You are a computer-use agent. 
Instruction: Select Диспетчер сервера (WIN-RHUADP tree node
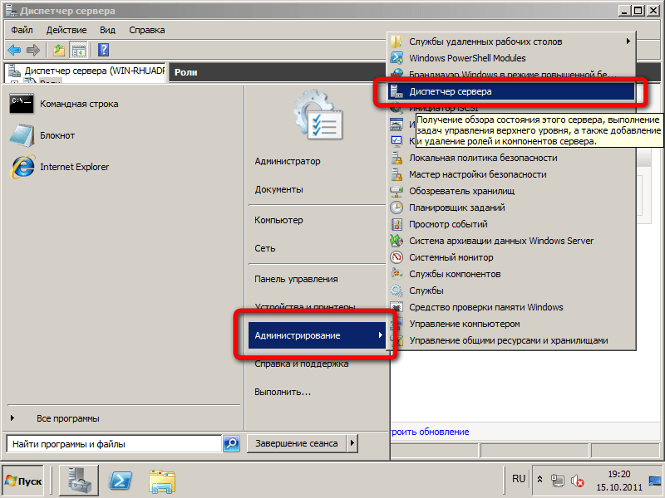click(94, 71)
